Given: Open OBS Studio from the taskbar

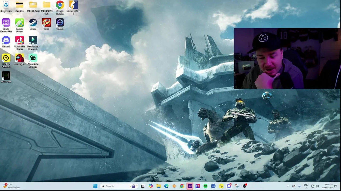Looking at the screenshot, I should pyautogui.click(x=245, y=186).
